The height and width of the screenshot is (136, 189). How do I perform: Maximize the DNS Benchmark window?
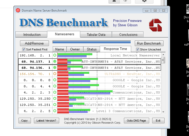point(155,11)
